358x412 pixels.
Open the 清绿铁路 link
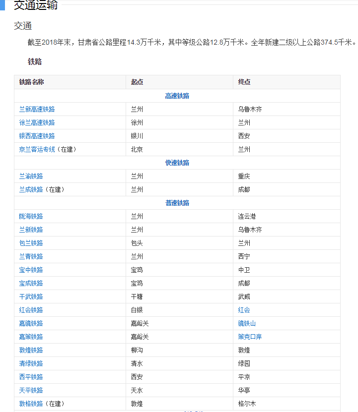pos(31,364)
